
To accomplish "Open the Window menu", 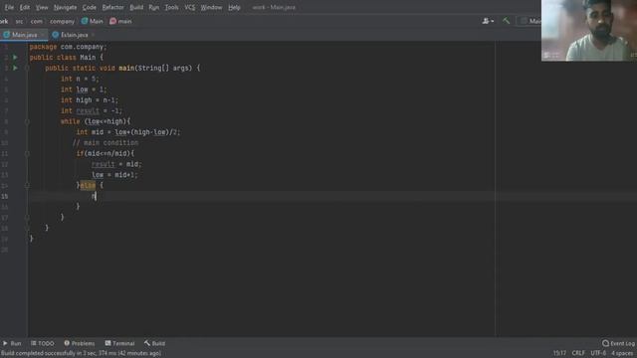I will point(211,7).
